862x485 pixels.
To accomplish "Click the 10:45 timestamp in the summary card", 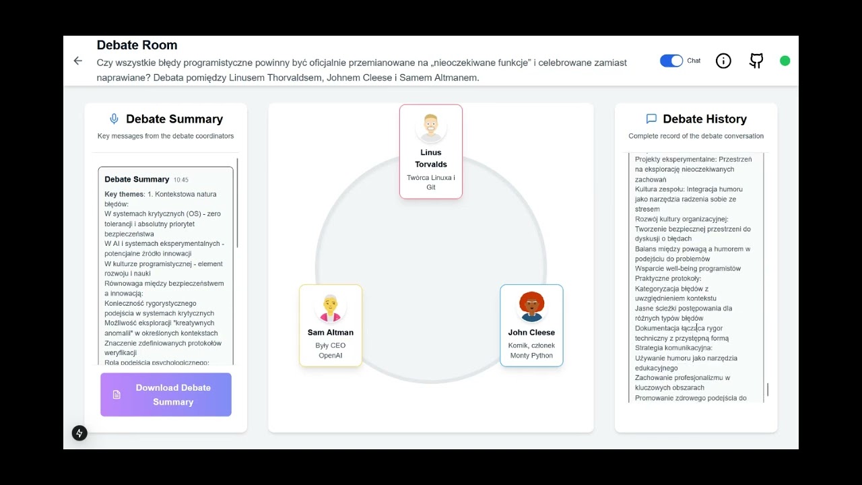I will 181,180.
